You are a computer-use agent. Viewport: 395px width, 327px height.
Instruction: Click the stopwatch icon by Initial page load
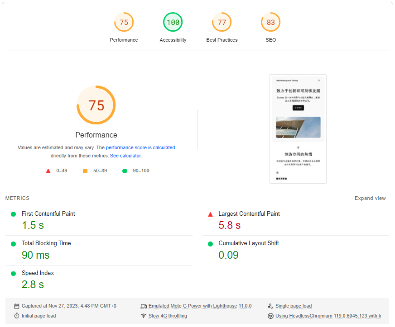pos(17,316)
